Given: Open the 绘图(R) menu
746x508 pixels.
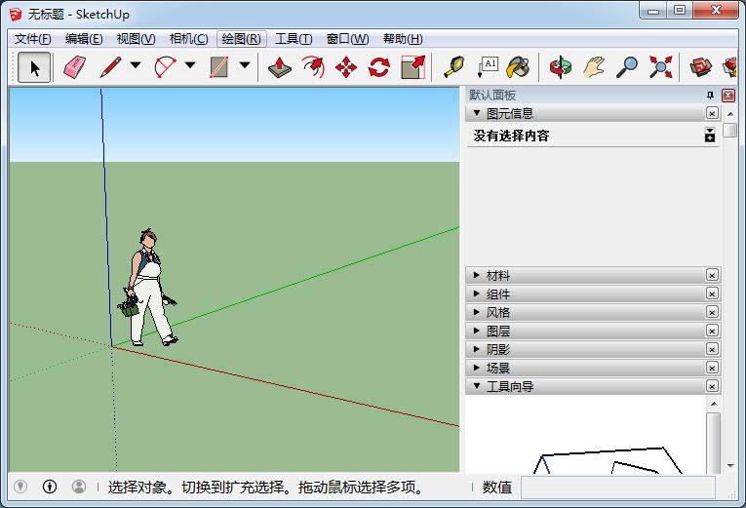Looking at the screenshot, I should tap(241, 39).
